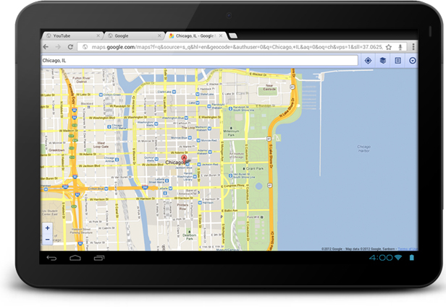The height and width of the screenshot is (307, 446).
Task: Click the Greektown neighborhood label
Action: (56, 150)
